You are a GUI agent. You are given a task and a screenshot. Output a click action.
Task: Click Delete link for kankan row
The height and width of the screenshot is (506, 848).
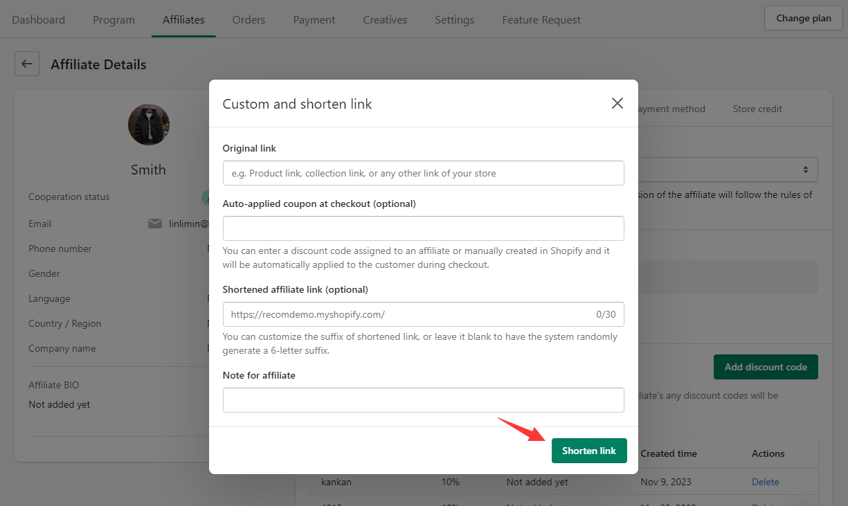(765, 482)
